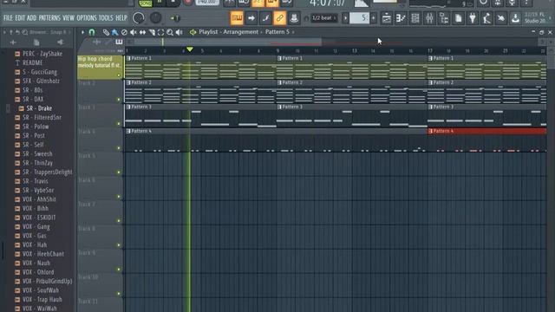This screenshot has height=312, width=555.
Task: Open the Pattern 5 breadcrumb selector
Action: (x=277, y=32)
